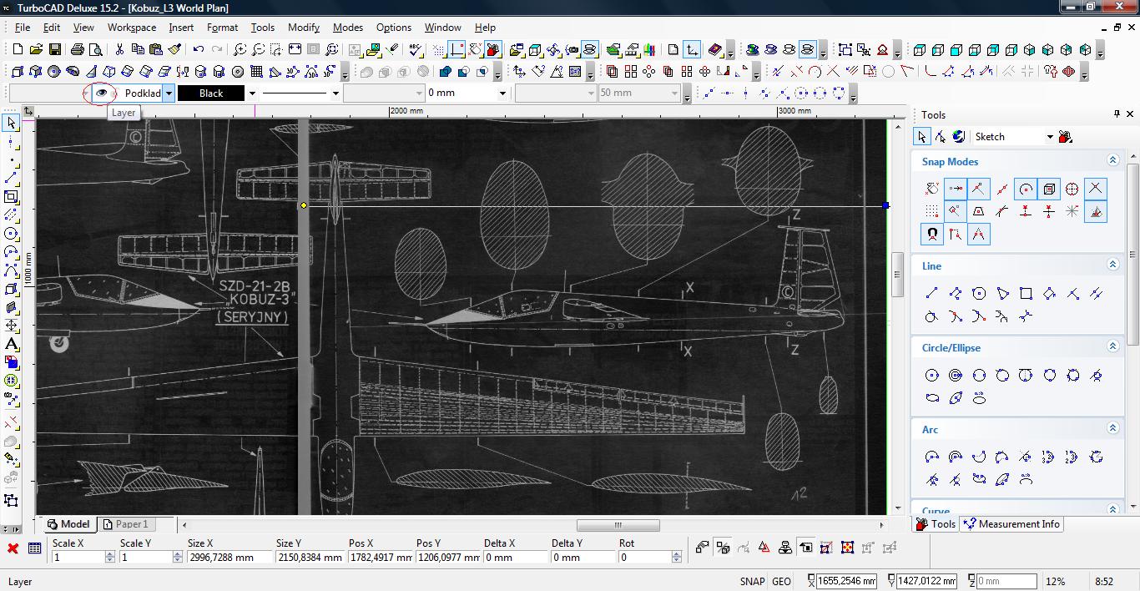This screenshot has height=591, width=1140.
Task: Click the Size X input field
Action: [230, 557]
